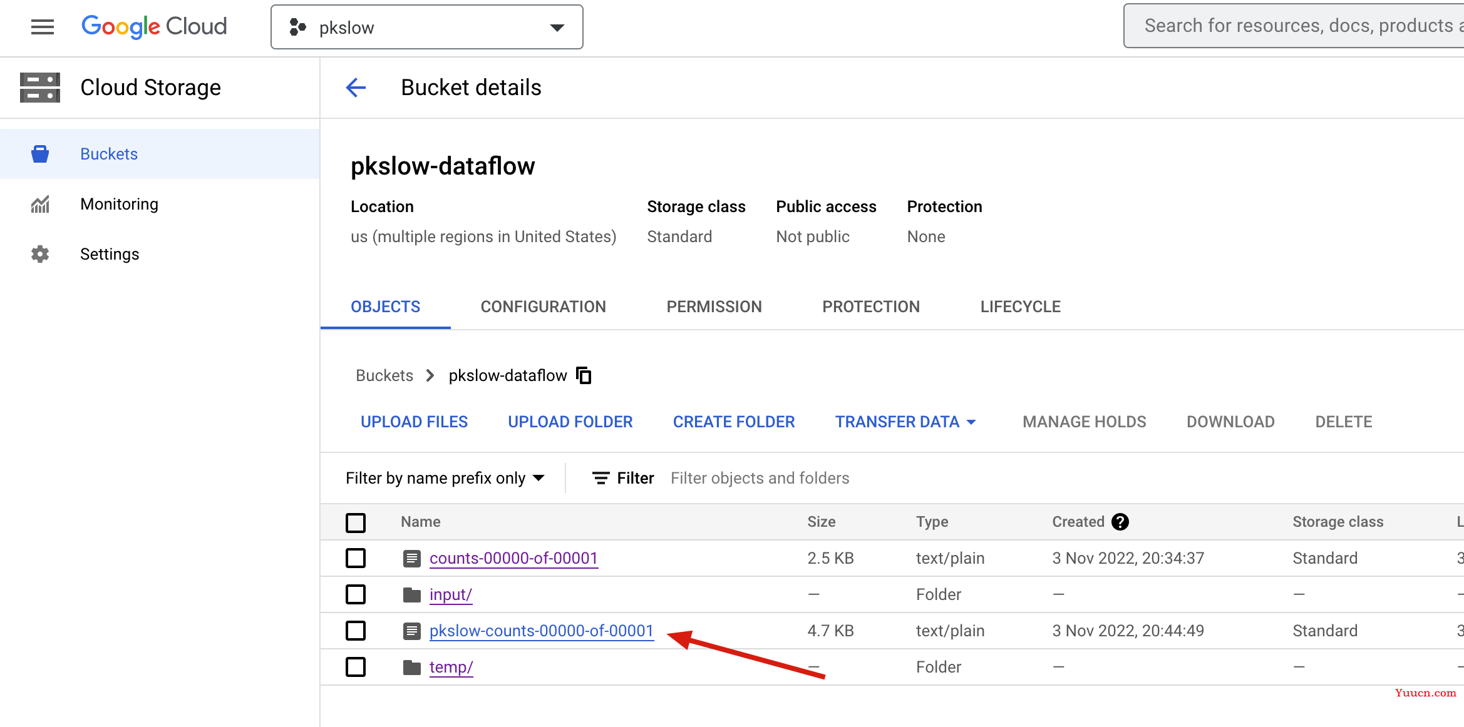This screenshot has height=727, width=1464.
Task: Open the counts-00000-of-00001 file link
Action: click(x=513, y=558)
